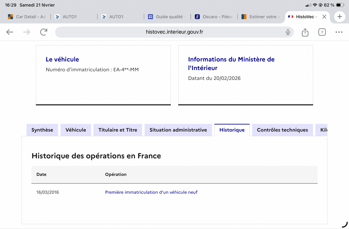The height and width of the screenshot is (229, 349).
Task: Open the Titulaire et Titre tab
Action: tap(118, 130)
